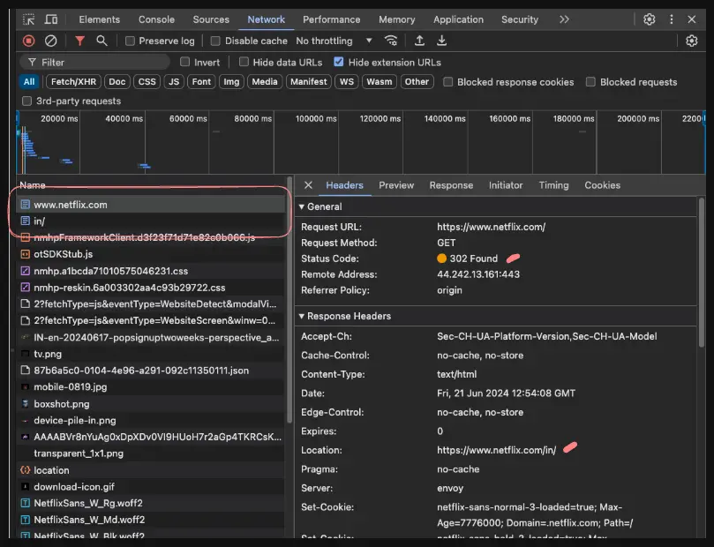
Task: Filter requests by Fetch/XHR type
Action: click(x=73, y=81)
